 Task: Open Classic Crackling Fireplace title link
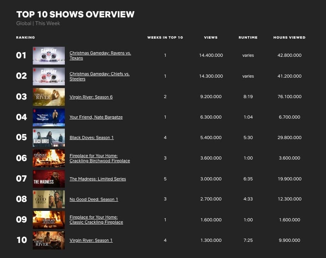(x=96, y=220)
